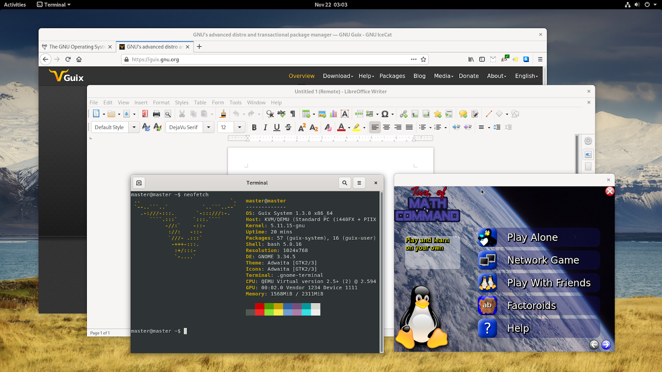The height and width of the screenshot is (372, 662).
Task: Open the DejaVu Serif font name dropdown
Action: 209,127
